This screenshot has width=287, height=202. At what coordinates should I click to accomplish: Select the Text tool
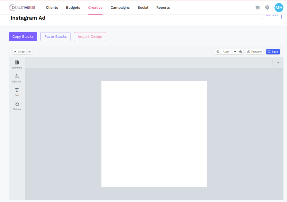(x=17, y=92)
